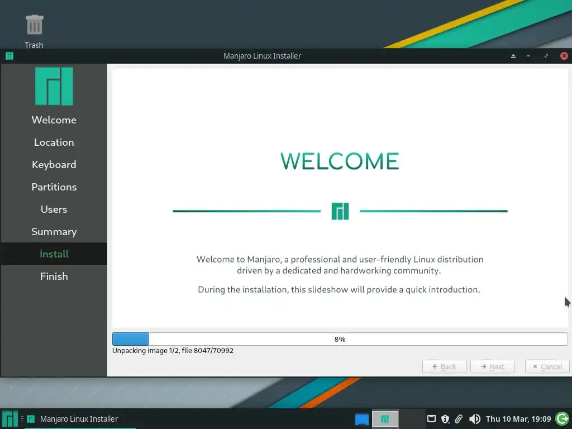572x429 pixels.
Task: Open the Manjaro start menu in the taskbar
Action: pos(9,419)
